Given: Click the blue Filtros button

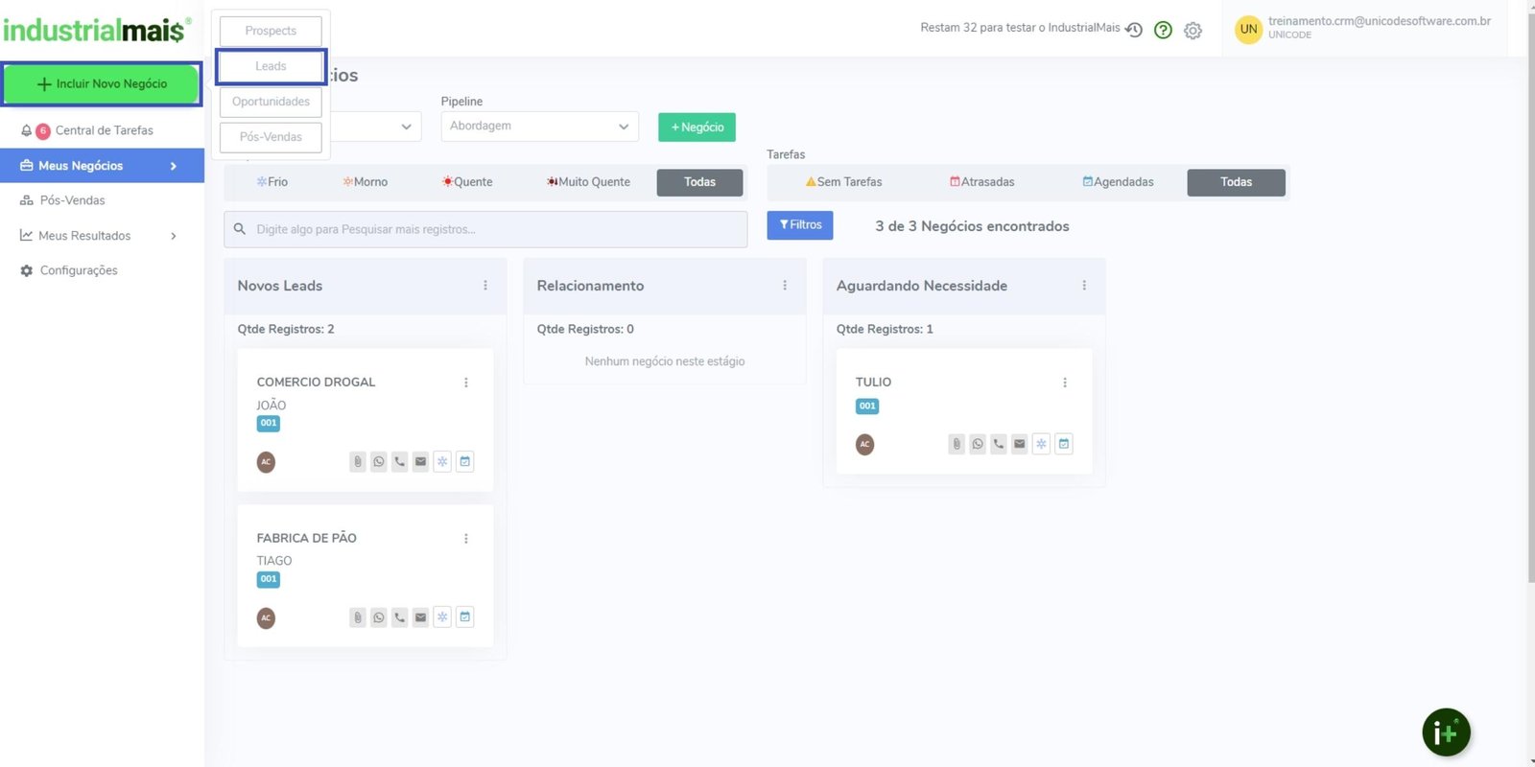Looking at the screenshot, I should point(800,225).
